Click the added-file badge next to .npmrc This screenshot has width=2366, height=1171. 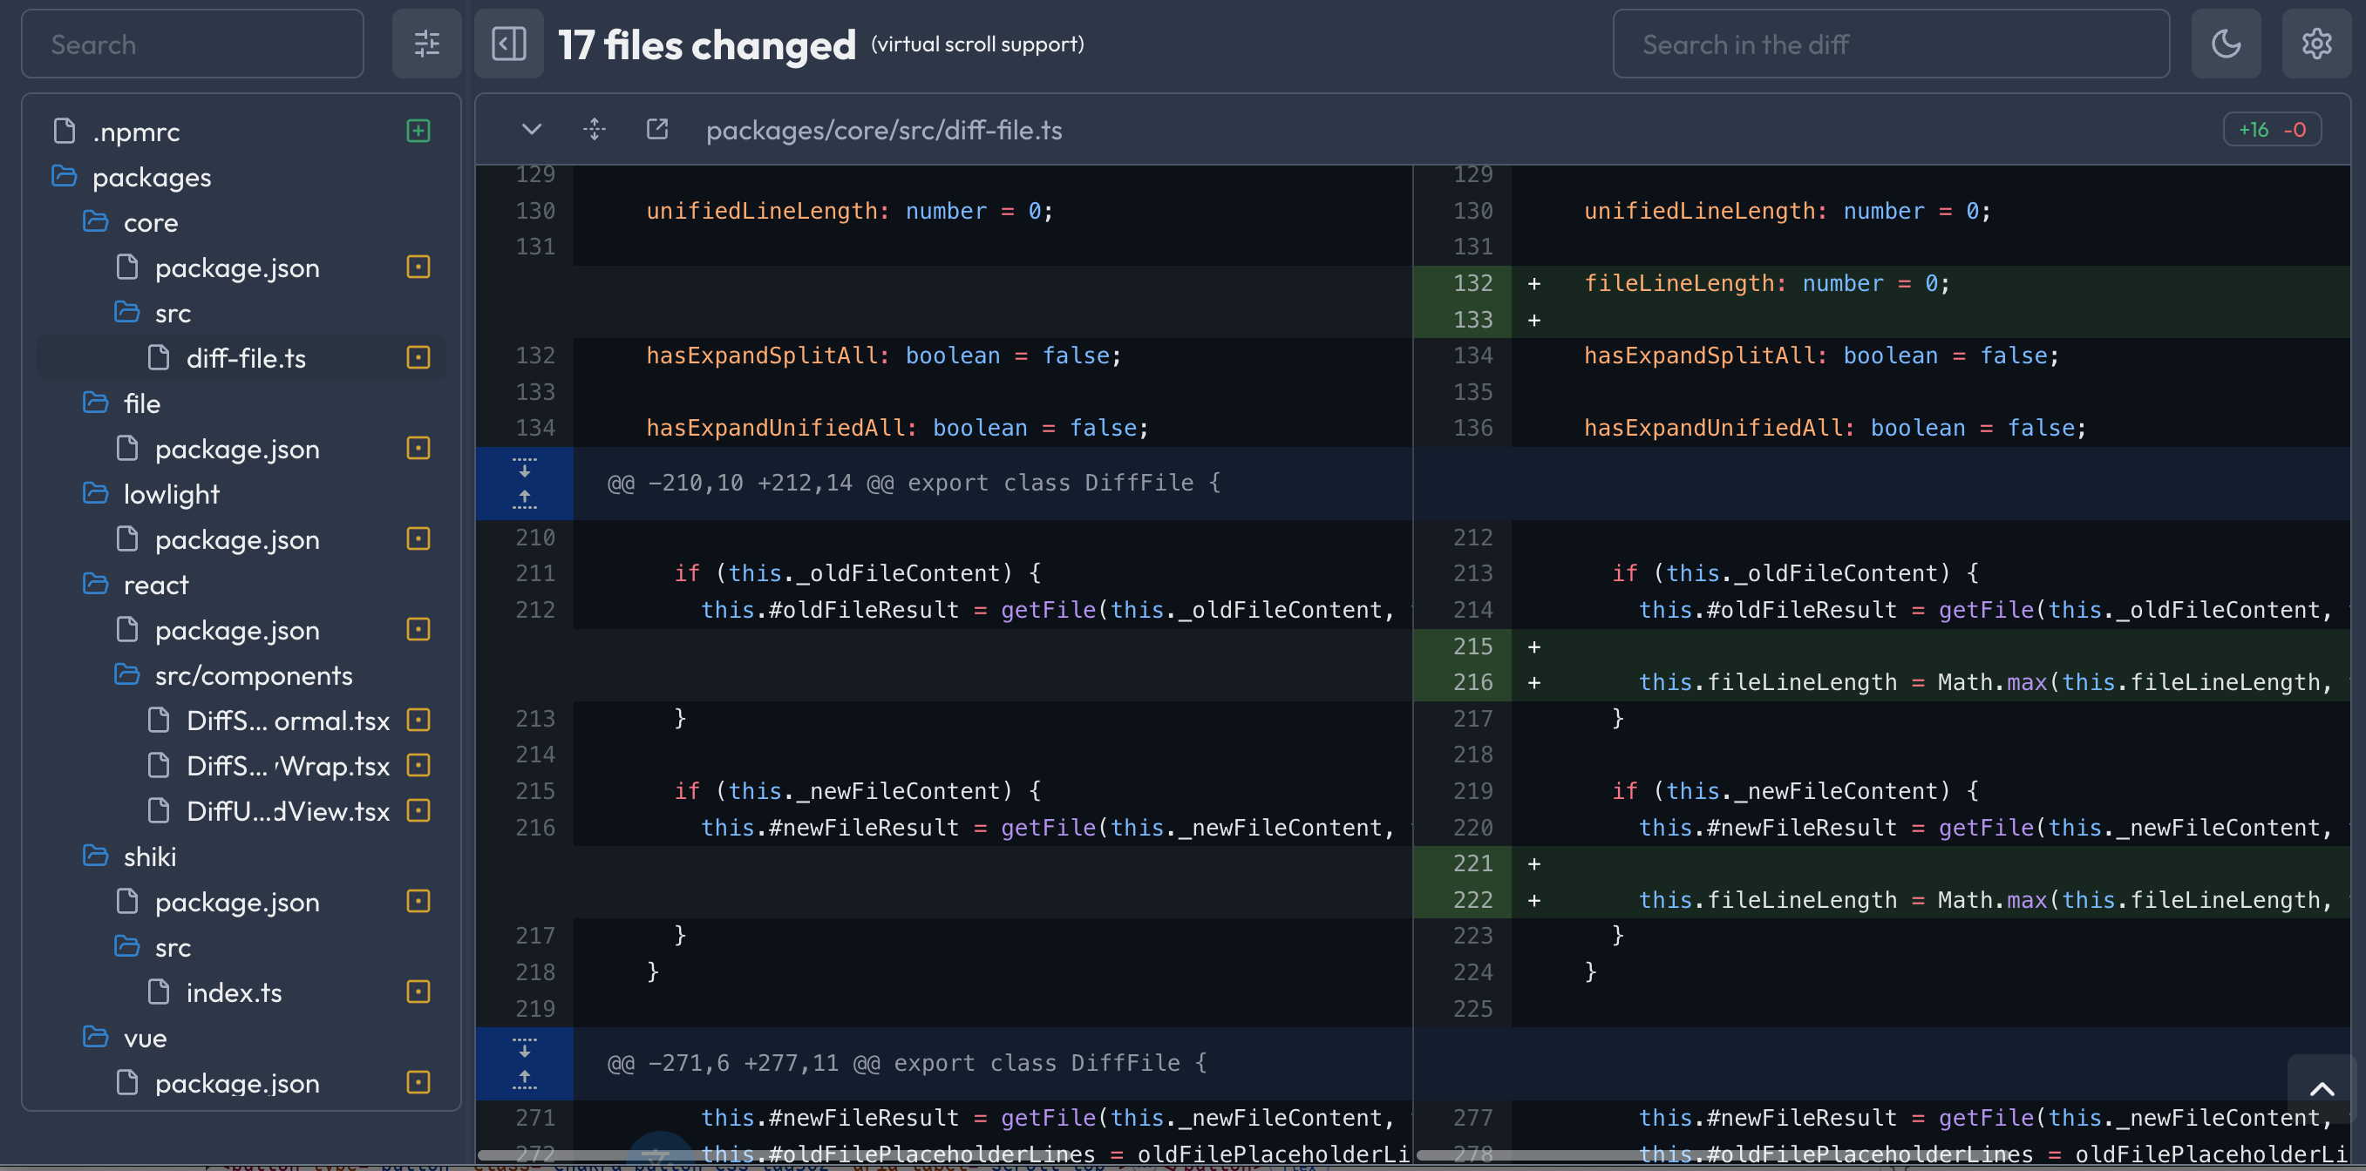click(418, 132)
